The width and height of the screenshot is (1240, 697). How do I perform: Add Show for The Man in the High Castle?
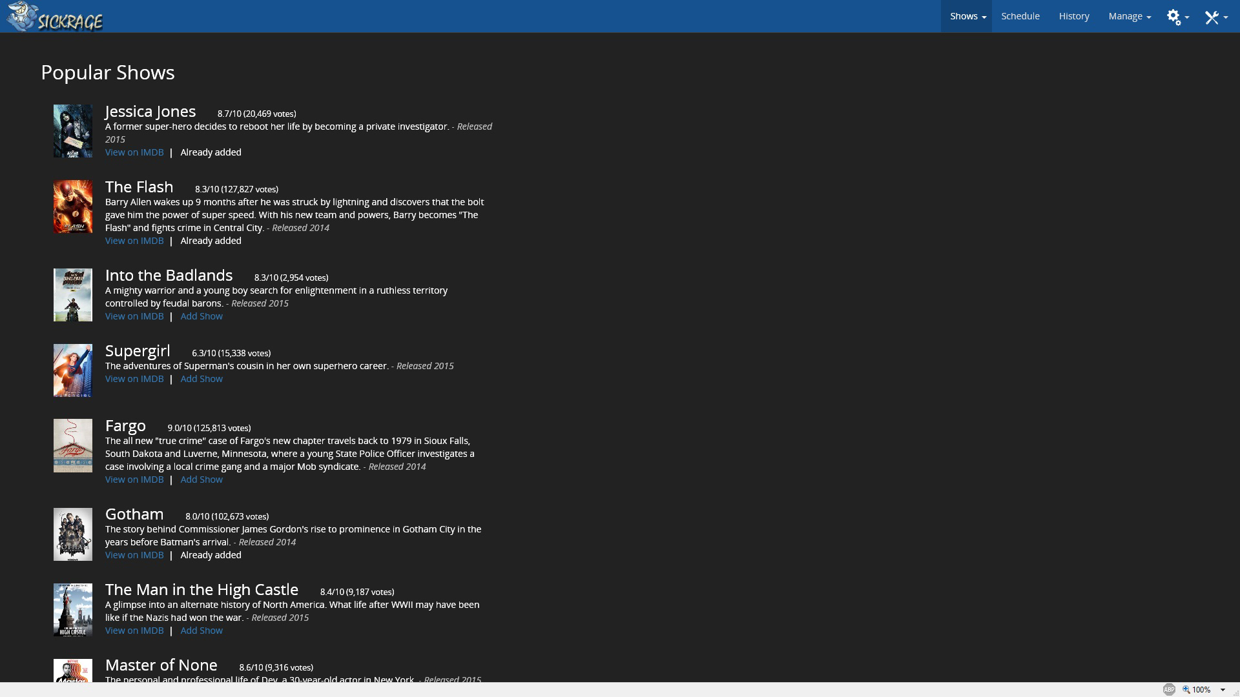[201, 631]
